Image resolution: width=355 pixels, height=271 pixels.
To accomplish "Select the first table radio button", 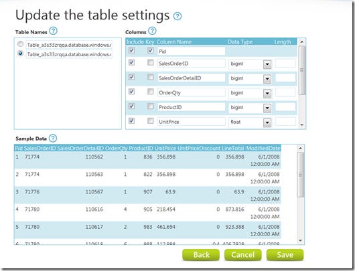I will click(x=20, y=44).
